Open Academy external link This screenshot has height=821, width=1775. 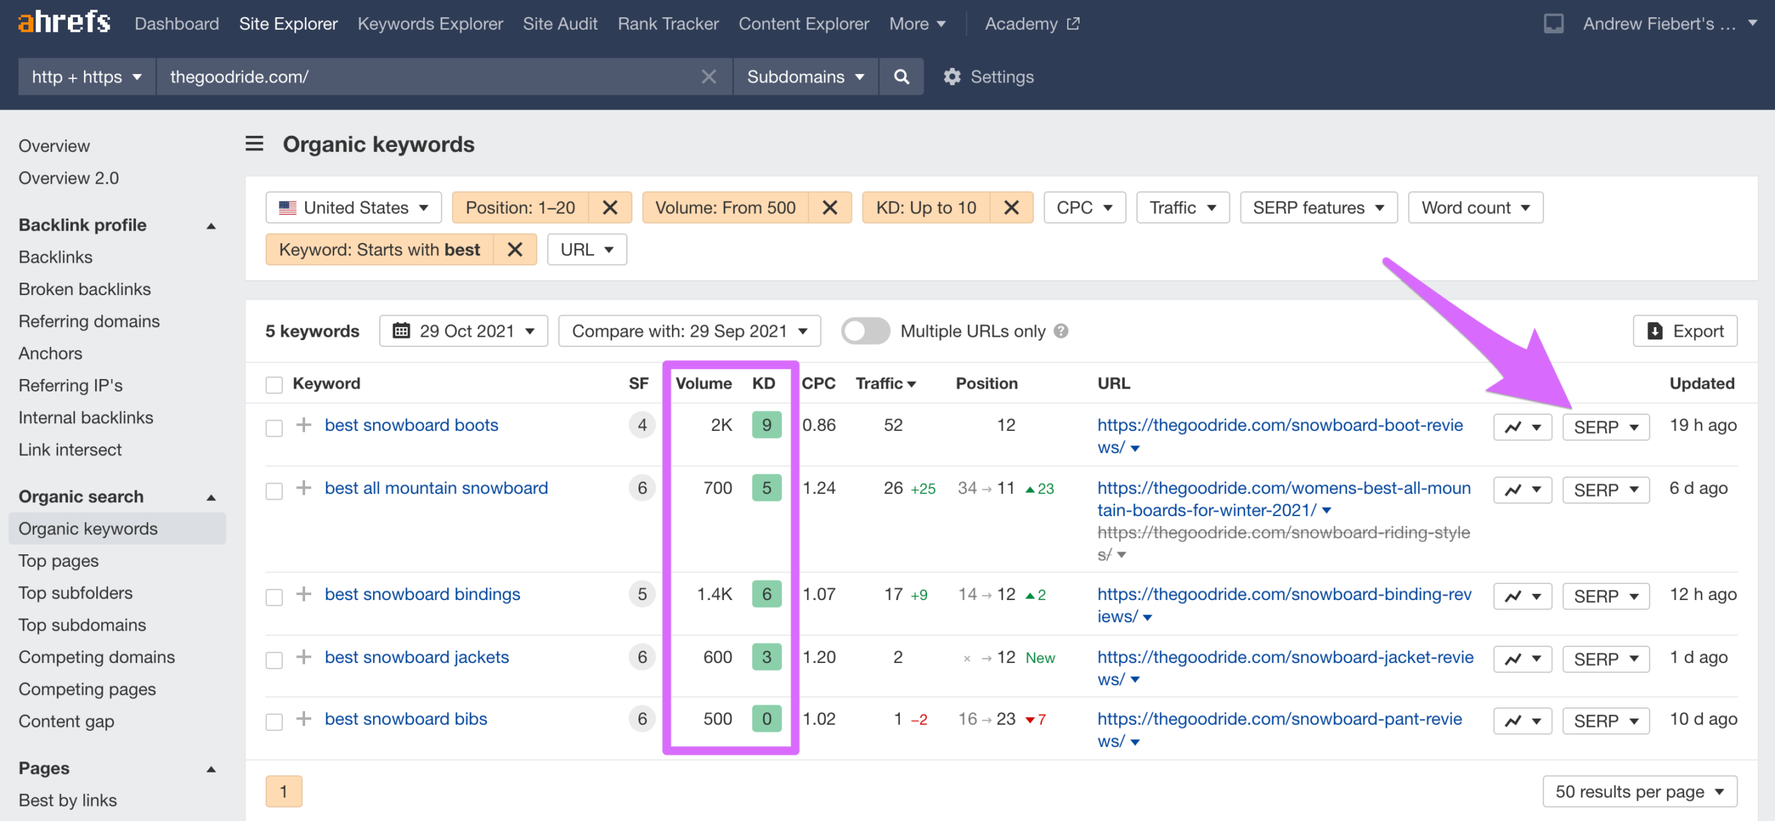click(x=1032, y=24)
